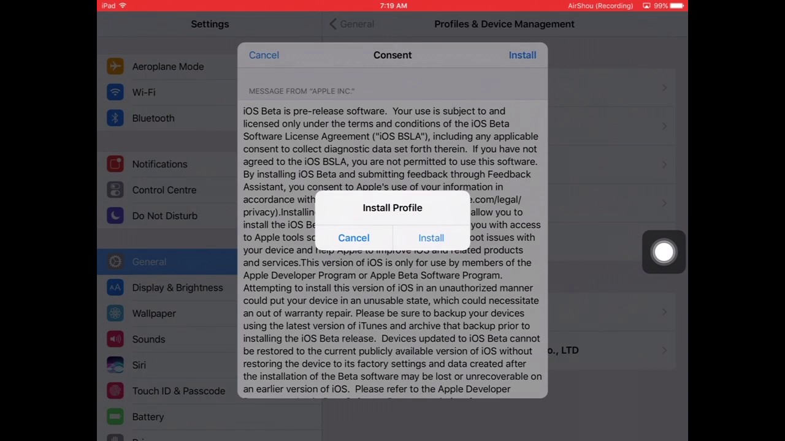Tap the Install Profile alert title
Viewport: 785px width, 441px height.
click(x=392, y=208)
